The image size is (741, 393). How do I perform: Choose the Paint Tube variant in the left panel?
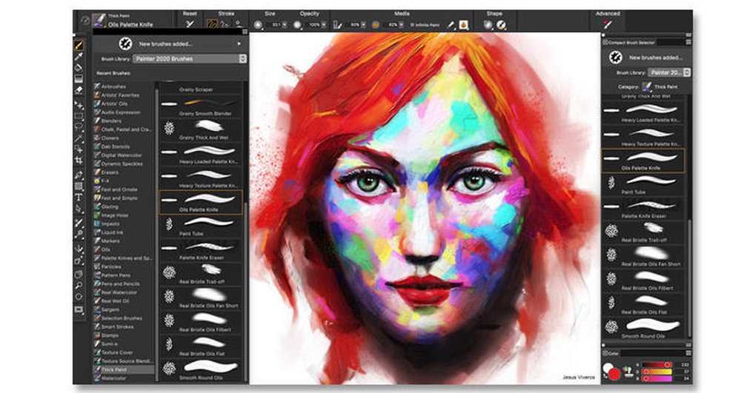[201, 226]
